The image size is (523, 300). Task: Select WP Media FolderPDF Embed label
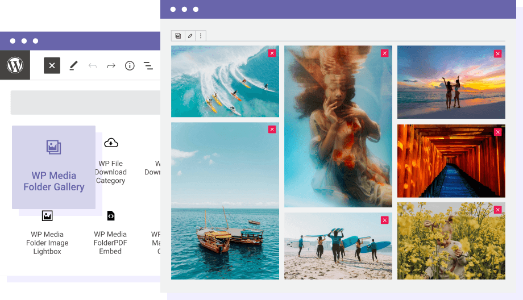coord(110,243)
